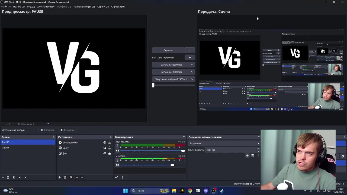Select the Сцена scene
Viewport: 347px width, 195px height.
pyautogui.click(x=28, y=148)
